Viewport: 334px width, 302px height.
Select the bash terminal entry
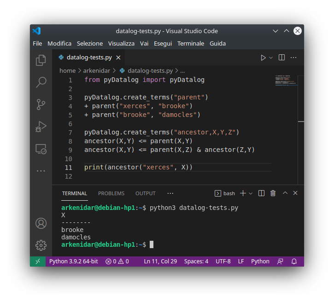225,193
